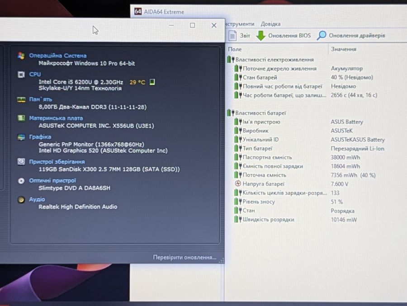Viewport: 407px width, 306px height.
Task: Click the 10146 mW discharge rate value
Action: [x=344, y=220]
